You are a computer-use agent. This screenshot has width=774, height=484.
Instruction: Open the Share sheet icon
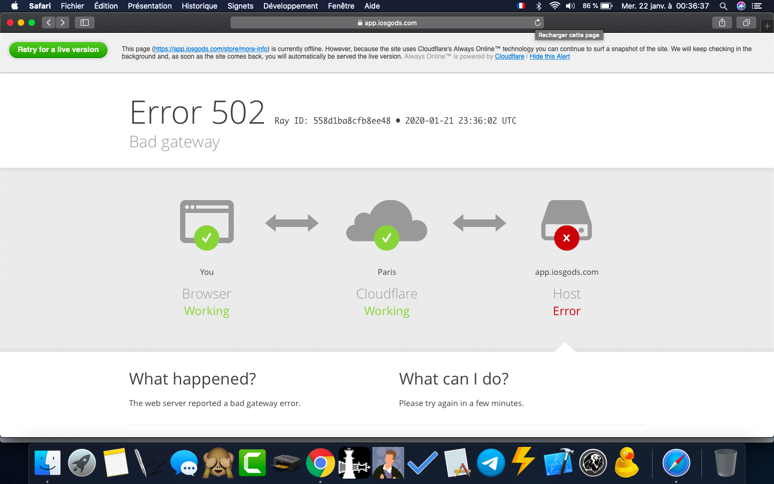click(722, 23)
